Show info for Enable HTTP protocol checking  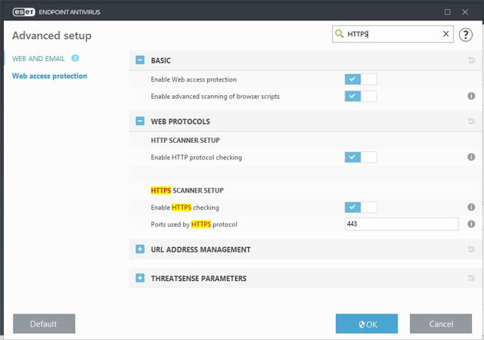(471, 157)
